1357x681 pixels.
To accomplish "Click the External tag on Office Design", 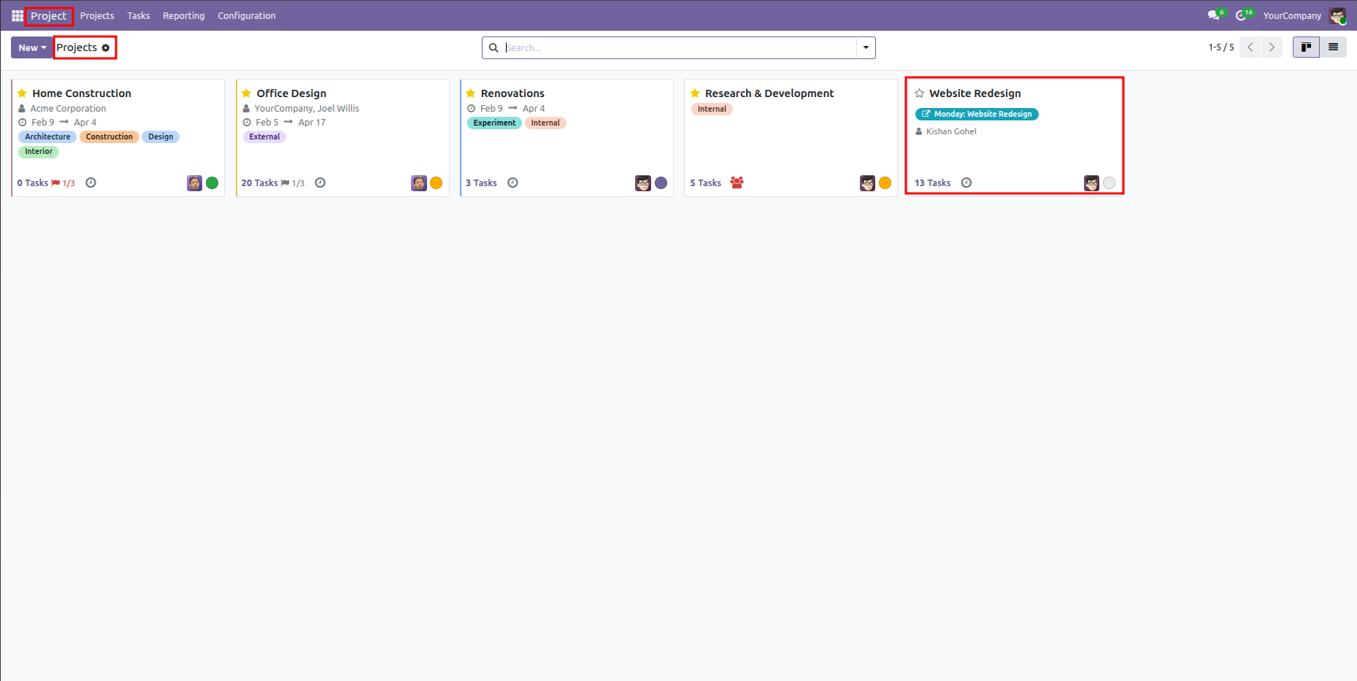I will click(x=264, y=137).
